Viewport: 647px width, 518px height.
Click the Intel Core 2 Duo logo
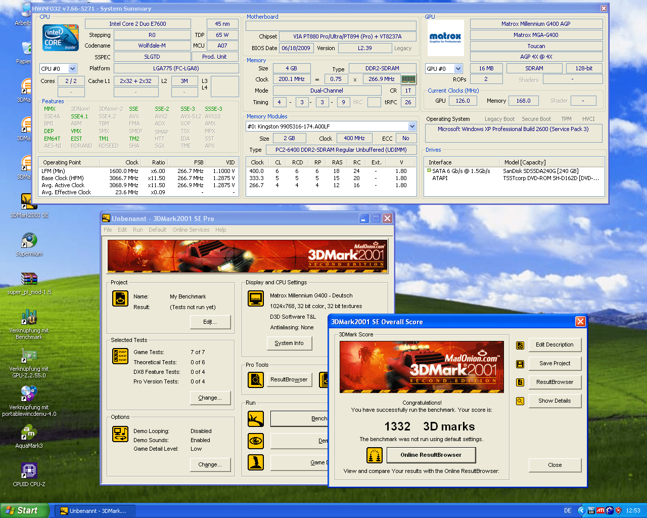click(x=61, y=38)
